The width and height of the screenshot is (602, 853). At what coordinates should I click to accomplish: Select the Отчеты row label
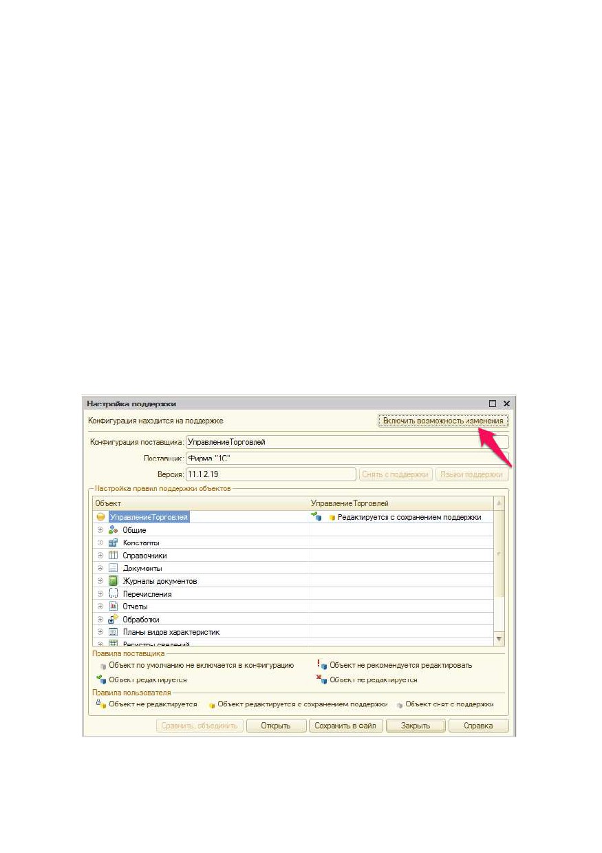[x=135, y=607]
